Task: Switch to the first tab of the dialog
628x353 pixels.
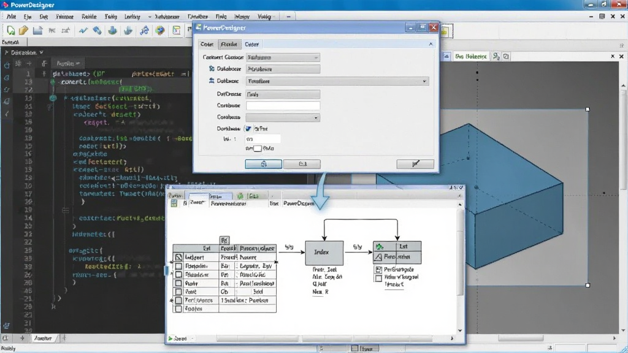Action: 207,44
